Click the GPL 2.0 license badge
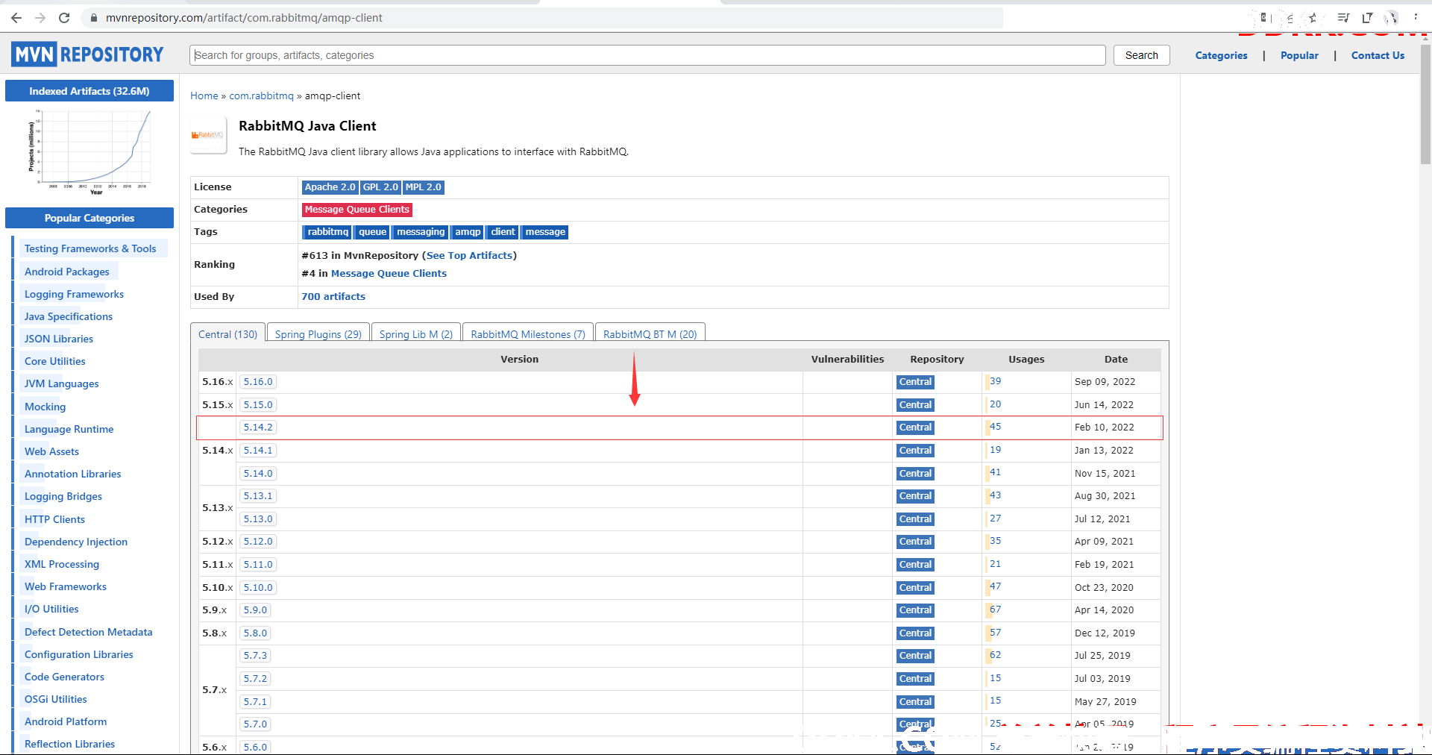Image resolution: width=1432 pixels, height=755 pixels. (380, 187)
